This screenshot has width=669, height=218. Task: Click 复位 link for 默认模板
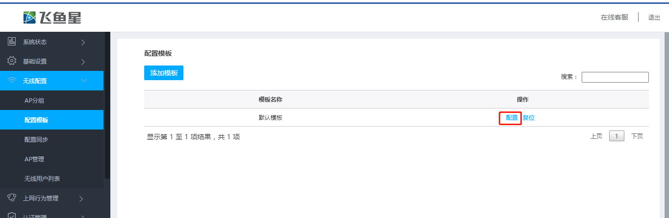coord(528,118)
